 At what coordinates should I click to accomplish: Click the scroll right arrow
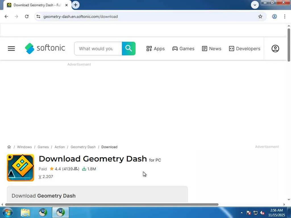[284, 204]
